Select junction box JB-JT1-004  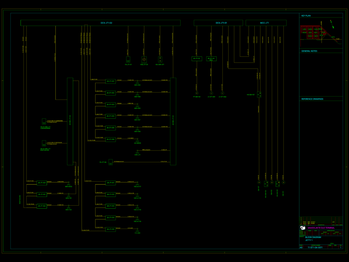coord(110,116)
